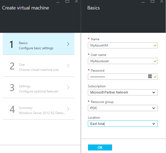Close the Basics blade
Image resolution: width=166 pixels, height=153 pixels.
pos(162,2)
